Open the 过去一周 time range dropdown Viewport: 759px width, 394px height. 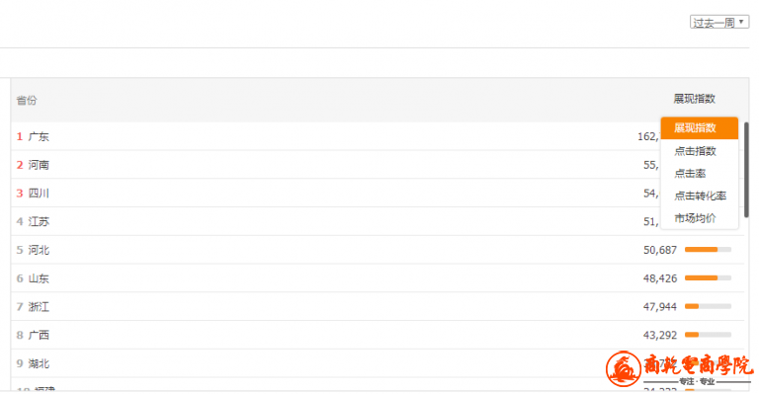[x=719, y=23]
